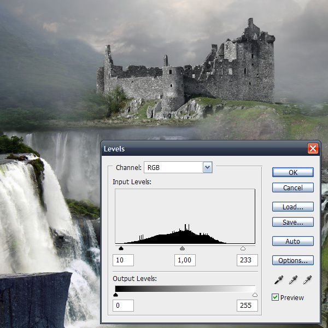The image size is (328, 328).
Task: Close the Levels dialog
Action: 313,149
